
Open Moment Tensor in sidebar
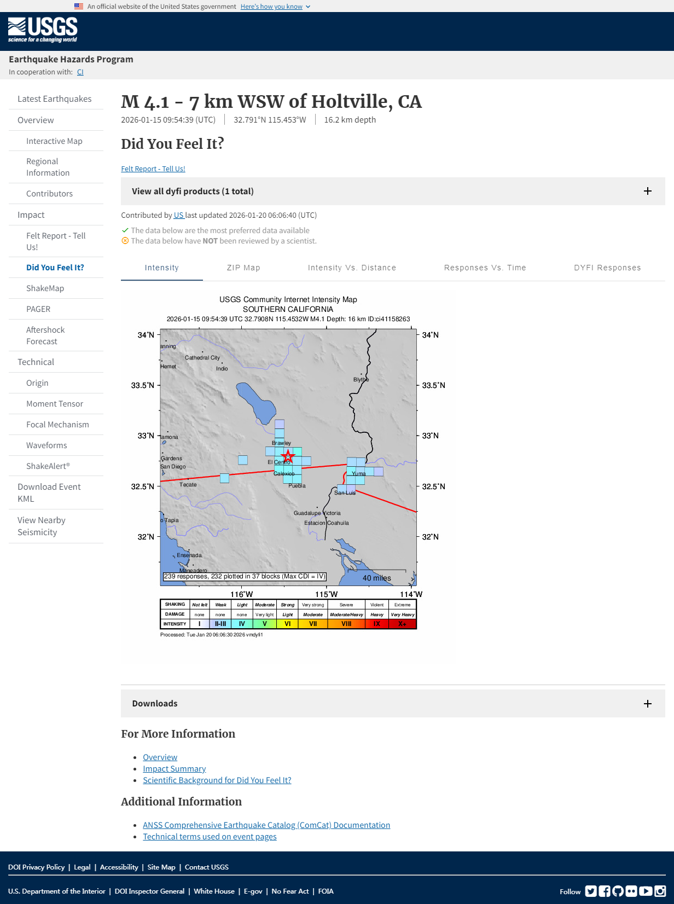[56, 404]
